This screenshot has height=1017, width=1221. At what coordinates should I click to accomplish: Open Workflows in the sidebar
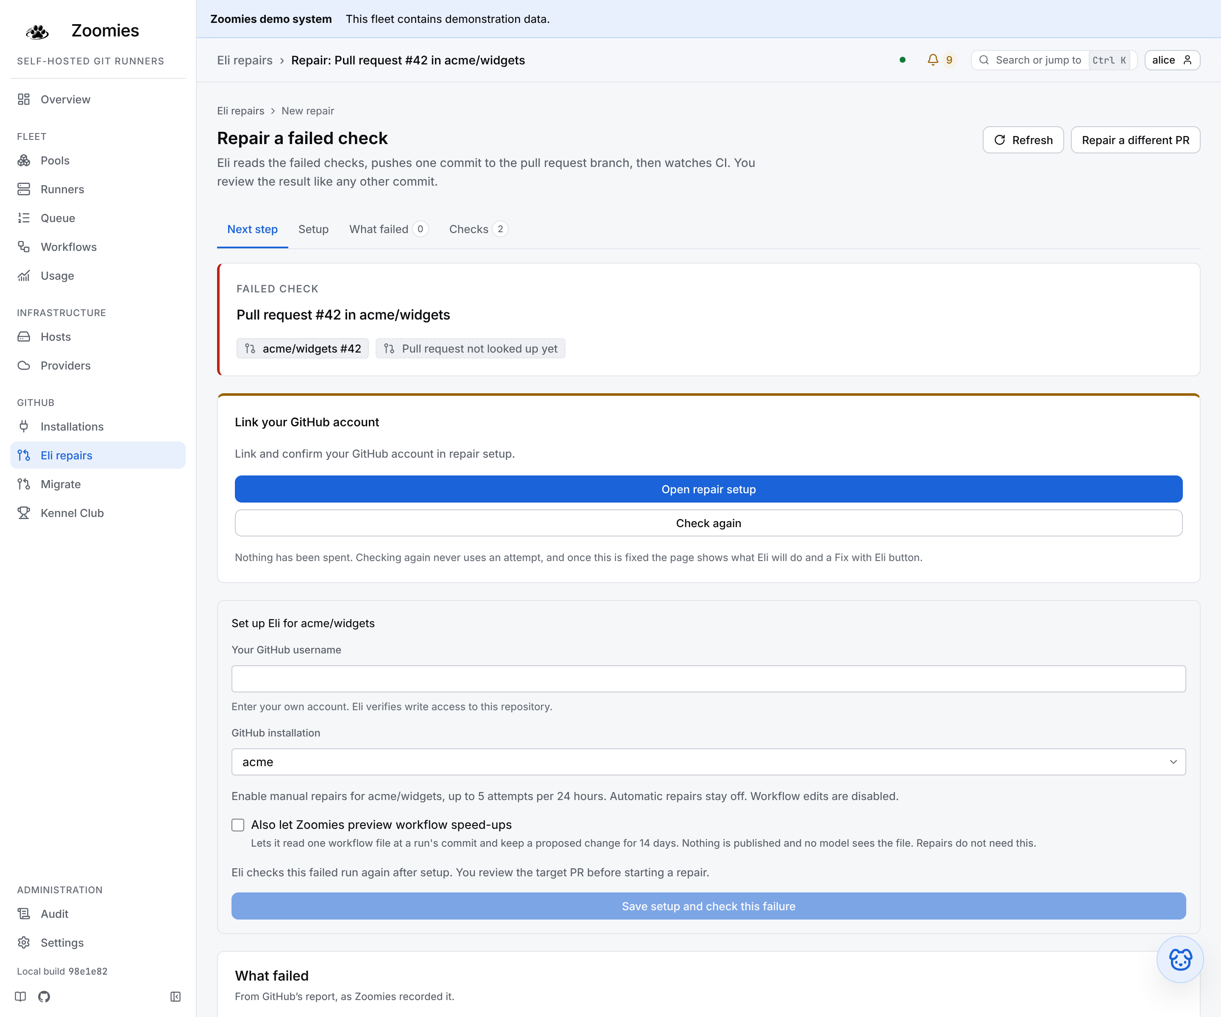(x=98, y=247)
